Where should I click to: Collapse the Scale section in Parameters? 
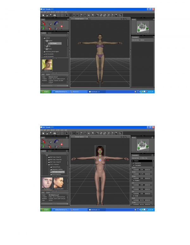134,196
